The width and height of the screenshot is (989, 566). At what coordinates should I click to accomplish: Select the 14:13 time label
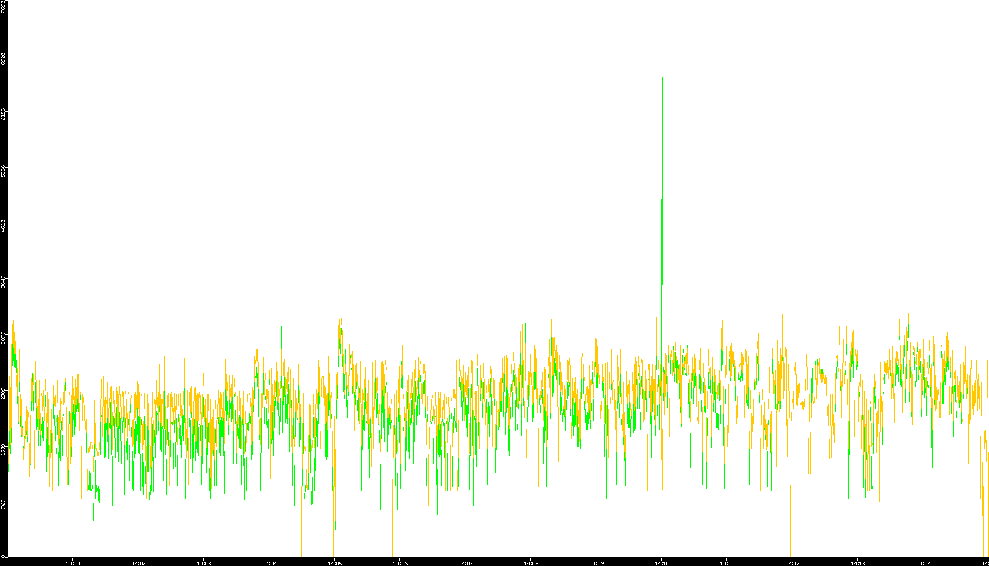[x=858, y=563]
